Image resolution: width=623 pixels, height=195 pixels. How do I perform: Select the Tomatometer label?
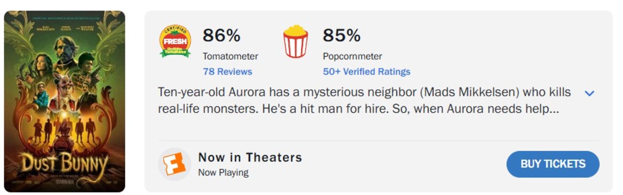(x=230, y=56)
